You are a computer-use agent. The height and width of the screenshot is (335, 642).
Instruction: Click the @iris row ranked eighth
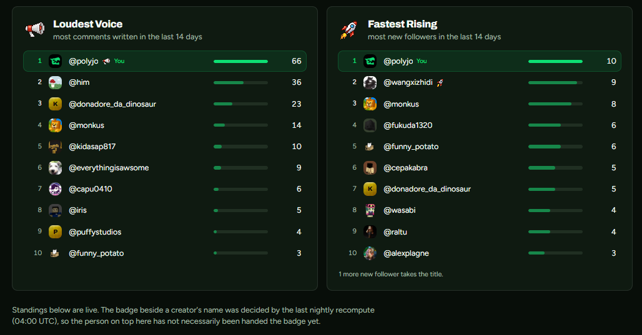coord(165,210)
